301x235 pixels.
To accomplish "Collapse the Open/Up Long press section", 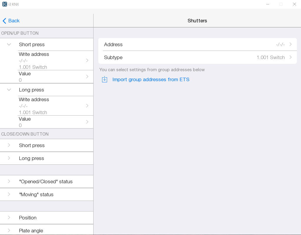I will [9, 90].
